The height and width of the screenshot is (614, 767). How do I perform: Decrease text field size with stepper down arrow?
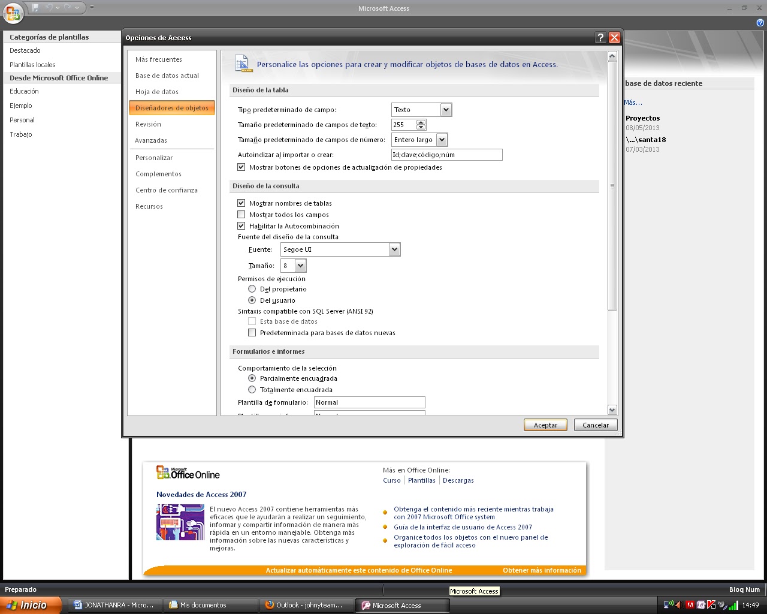point(421,127)
